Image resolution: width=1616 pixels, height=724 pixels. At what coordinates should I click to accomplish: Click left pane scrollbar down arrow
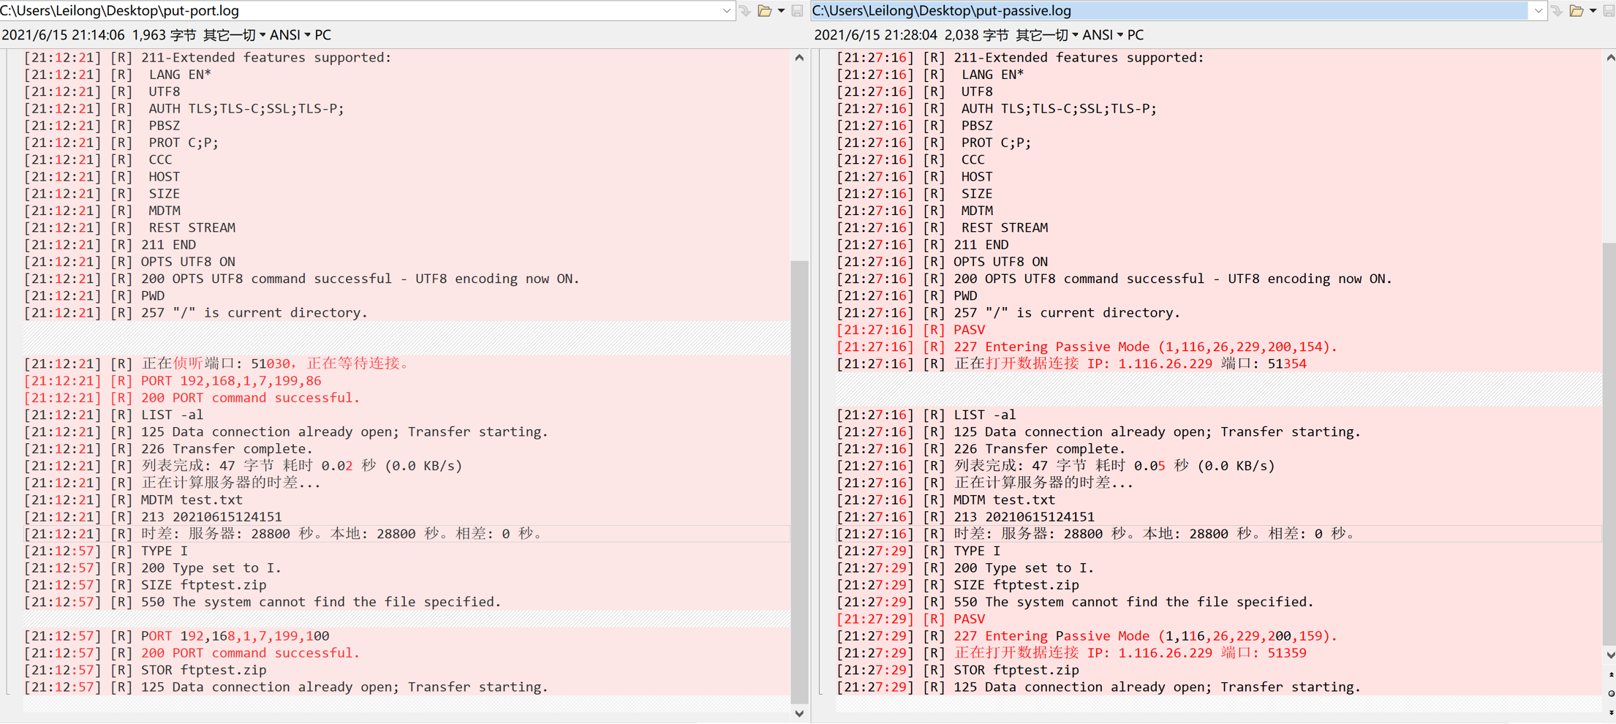click(799, 714)
